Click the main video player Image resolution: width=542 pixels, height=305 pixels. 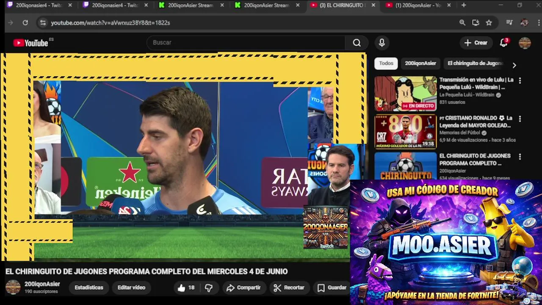click(x=183, y=157)
